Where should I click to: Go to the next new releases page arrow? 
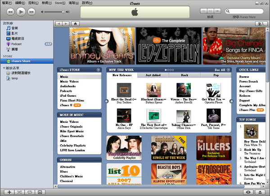231,101
